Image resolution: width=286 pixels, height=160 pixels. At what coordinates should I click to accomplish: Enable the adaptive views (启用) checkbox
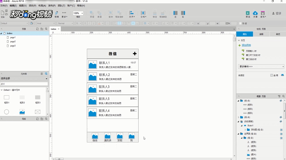[x=271, y=75]
